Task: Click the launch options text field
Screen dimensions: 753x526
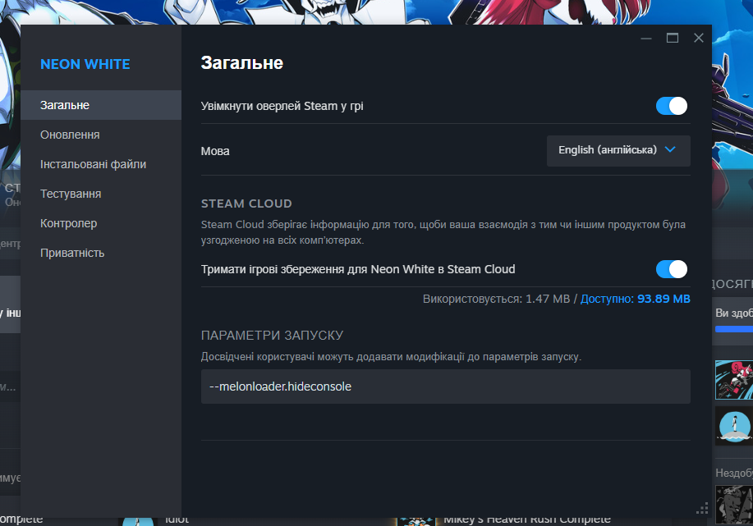Action: click(445, 386)
